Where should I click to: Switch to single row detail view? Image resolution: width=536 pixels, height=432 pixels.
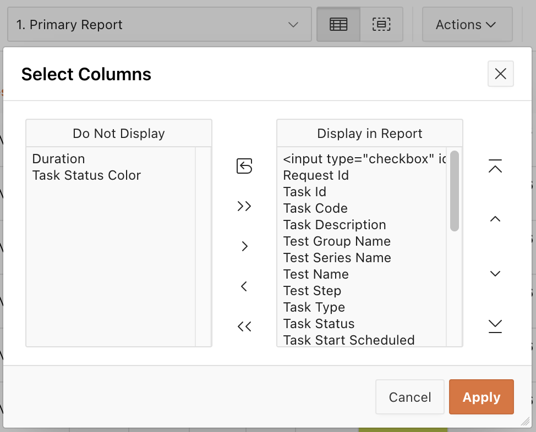point(381,25)
